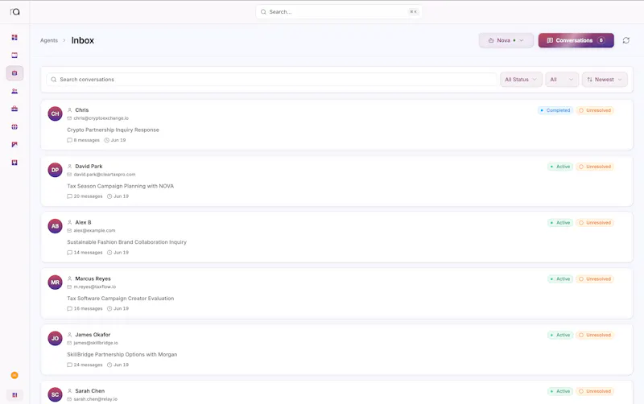Click the AB avatar for Alex B
The height and width of the screenshot is (404, 644).
click(x=55, y=226)
